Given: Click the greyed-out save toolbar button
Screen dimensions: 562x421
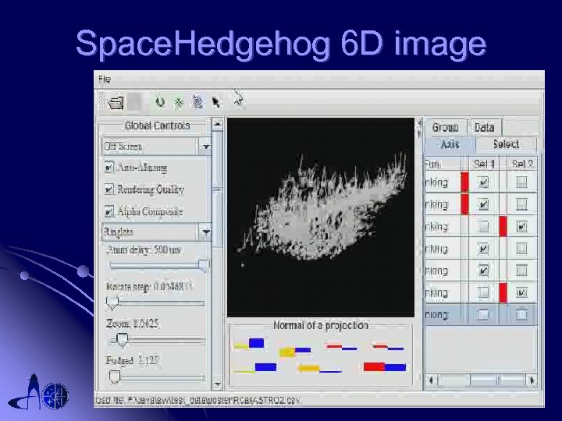Looking at the screenshot, I should click(x=136, y=101).
